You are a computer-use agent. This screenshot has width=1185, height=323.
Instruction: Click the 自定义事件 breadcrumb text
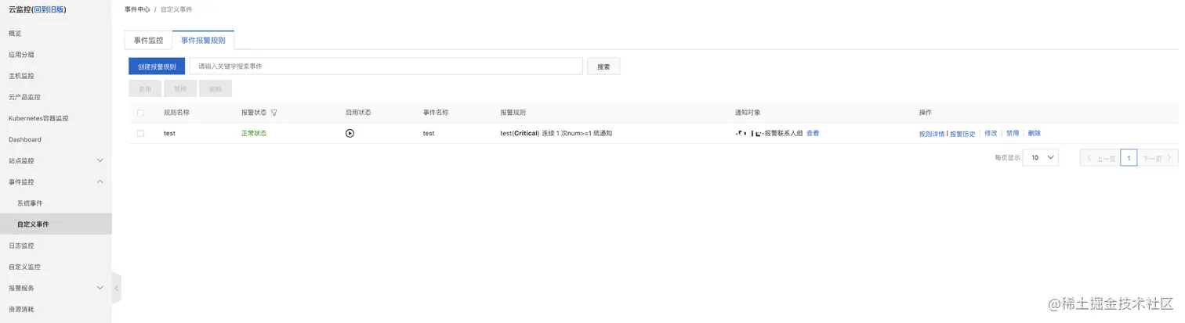tap(176, 9)
